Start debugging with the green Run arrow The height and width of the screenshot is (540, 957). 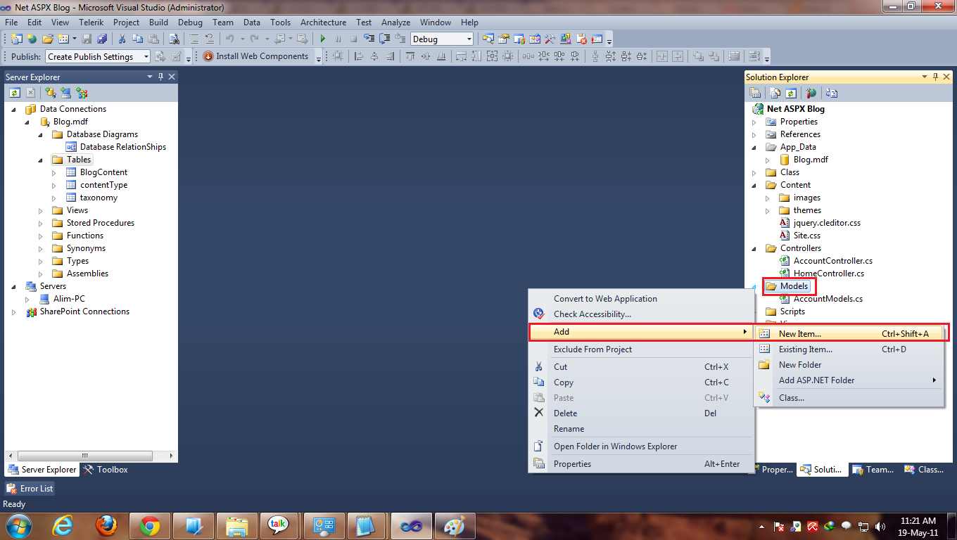point(322,39)
